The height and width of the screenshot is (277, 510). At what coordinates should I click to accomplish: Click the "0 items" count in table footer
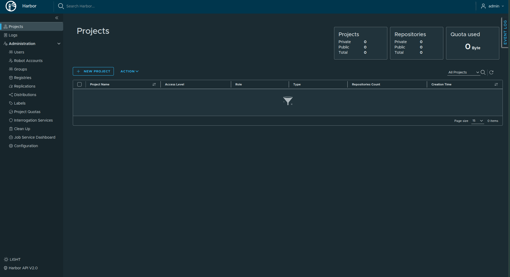pos(493,121)
